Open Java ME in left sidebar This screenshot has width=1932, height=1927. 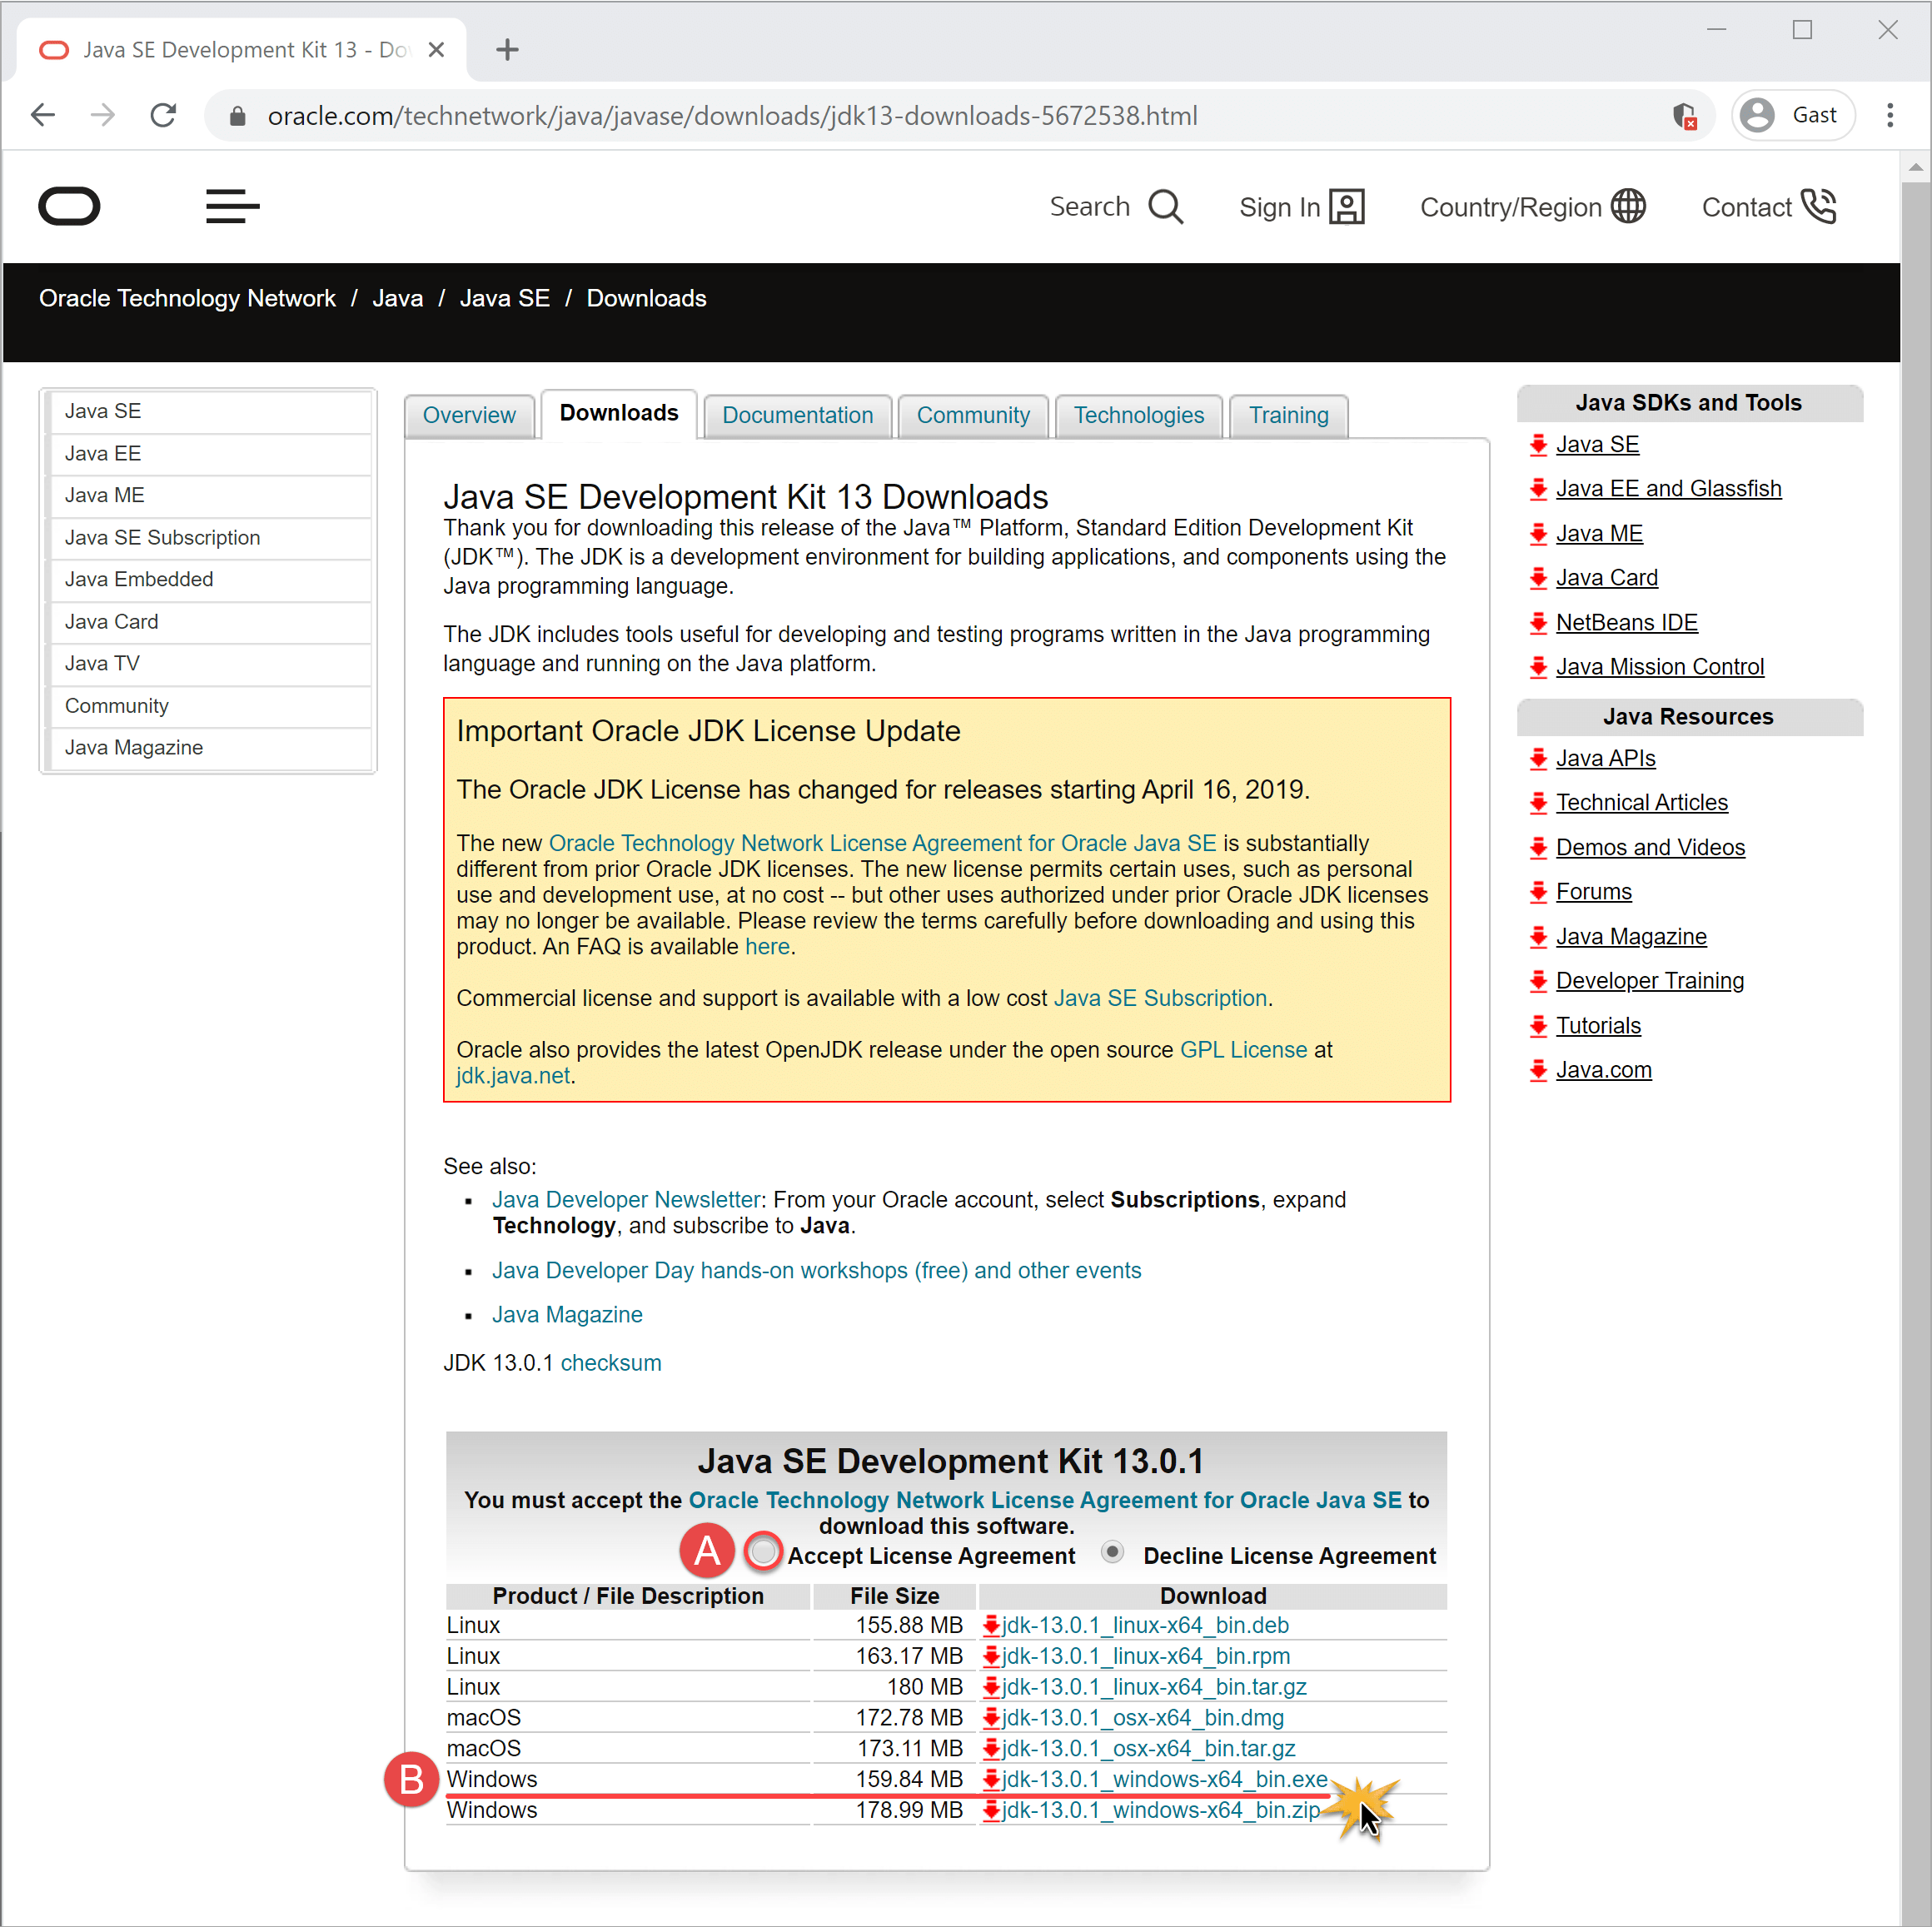click(210, 495)
